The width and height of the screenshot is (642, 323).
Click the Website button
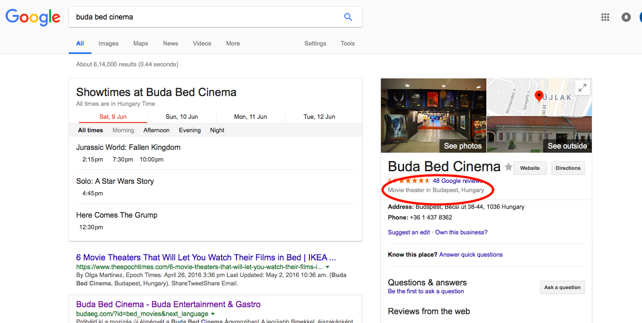(530, 168)
